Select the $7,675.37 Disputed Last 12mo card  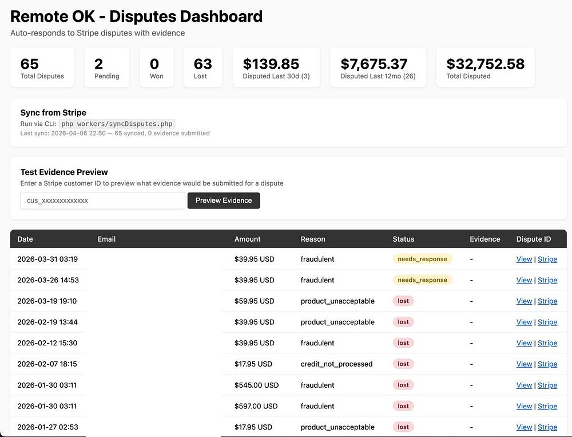[x=378, y=68]
